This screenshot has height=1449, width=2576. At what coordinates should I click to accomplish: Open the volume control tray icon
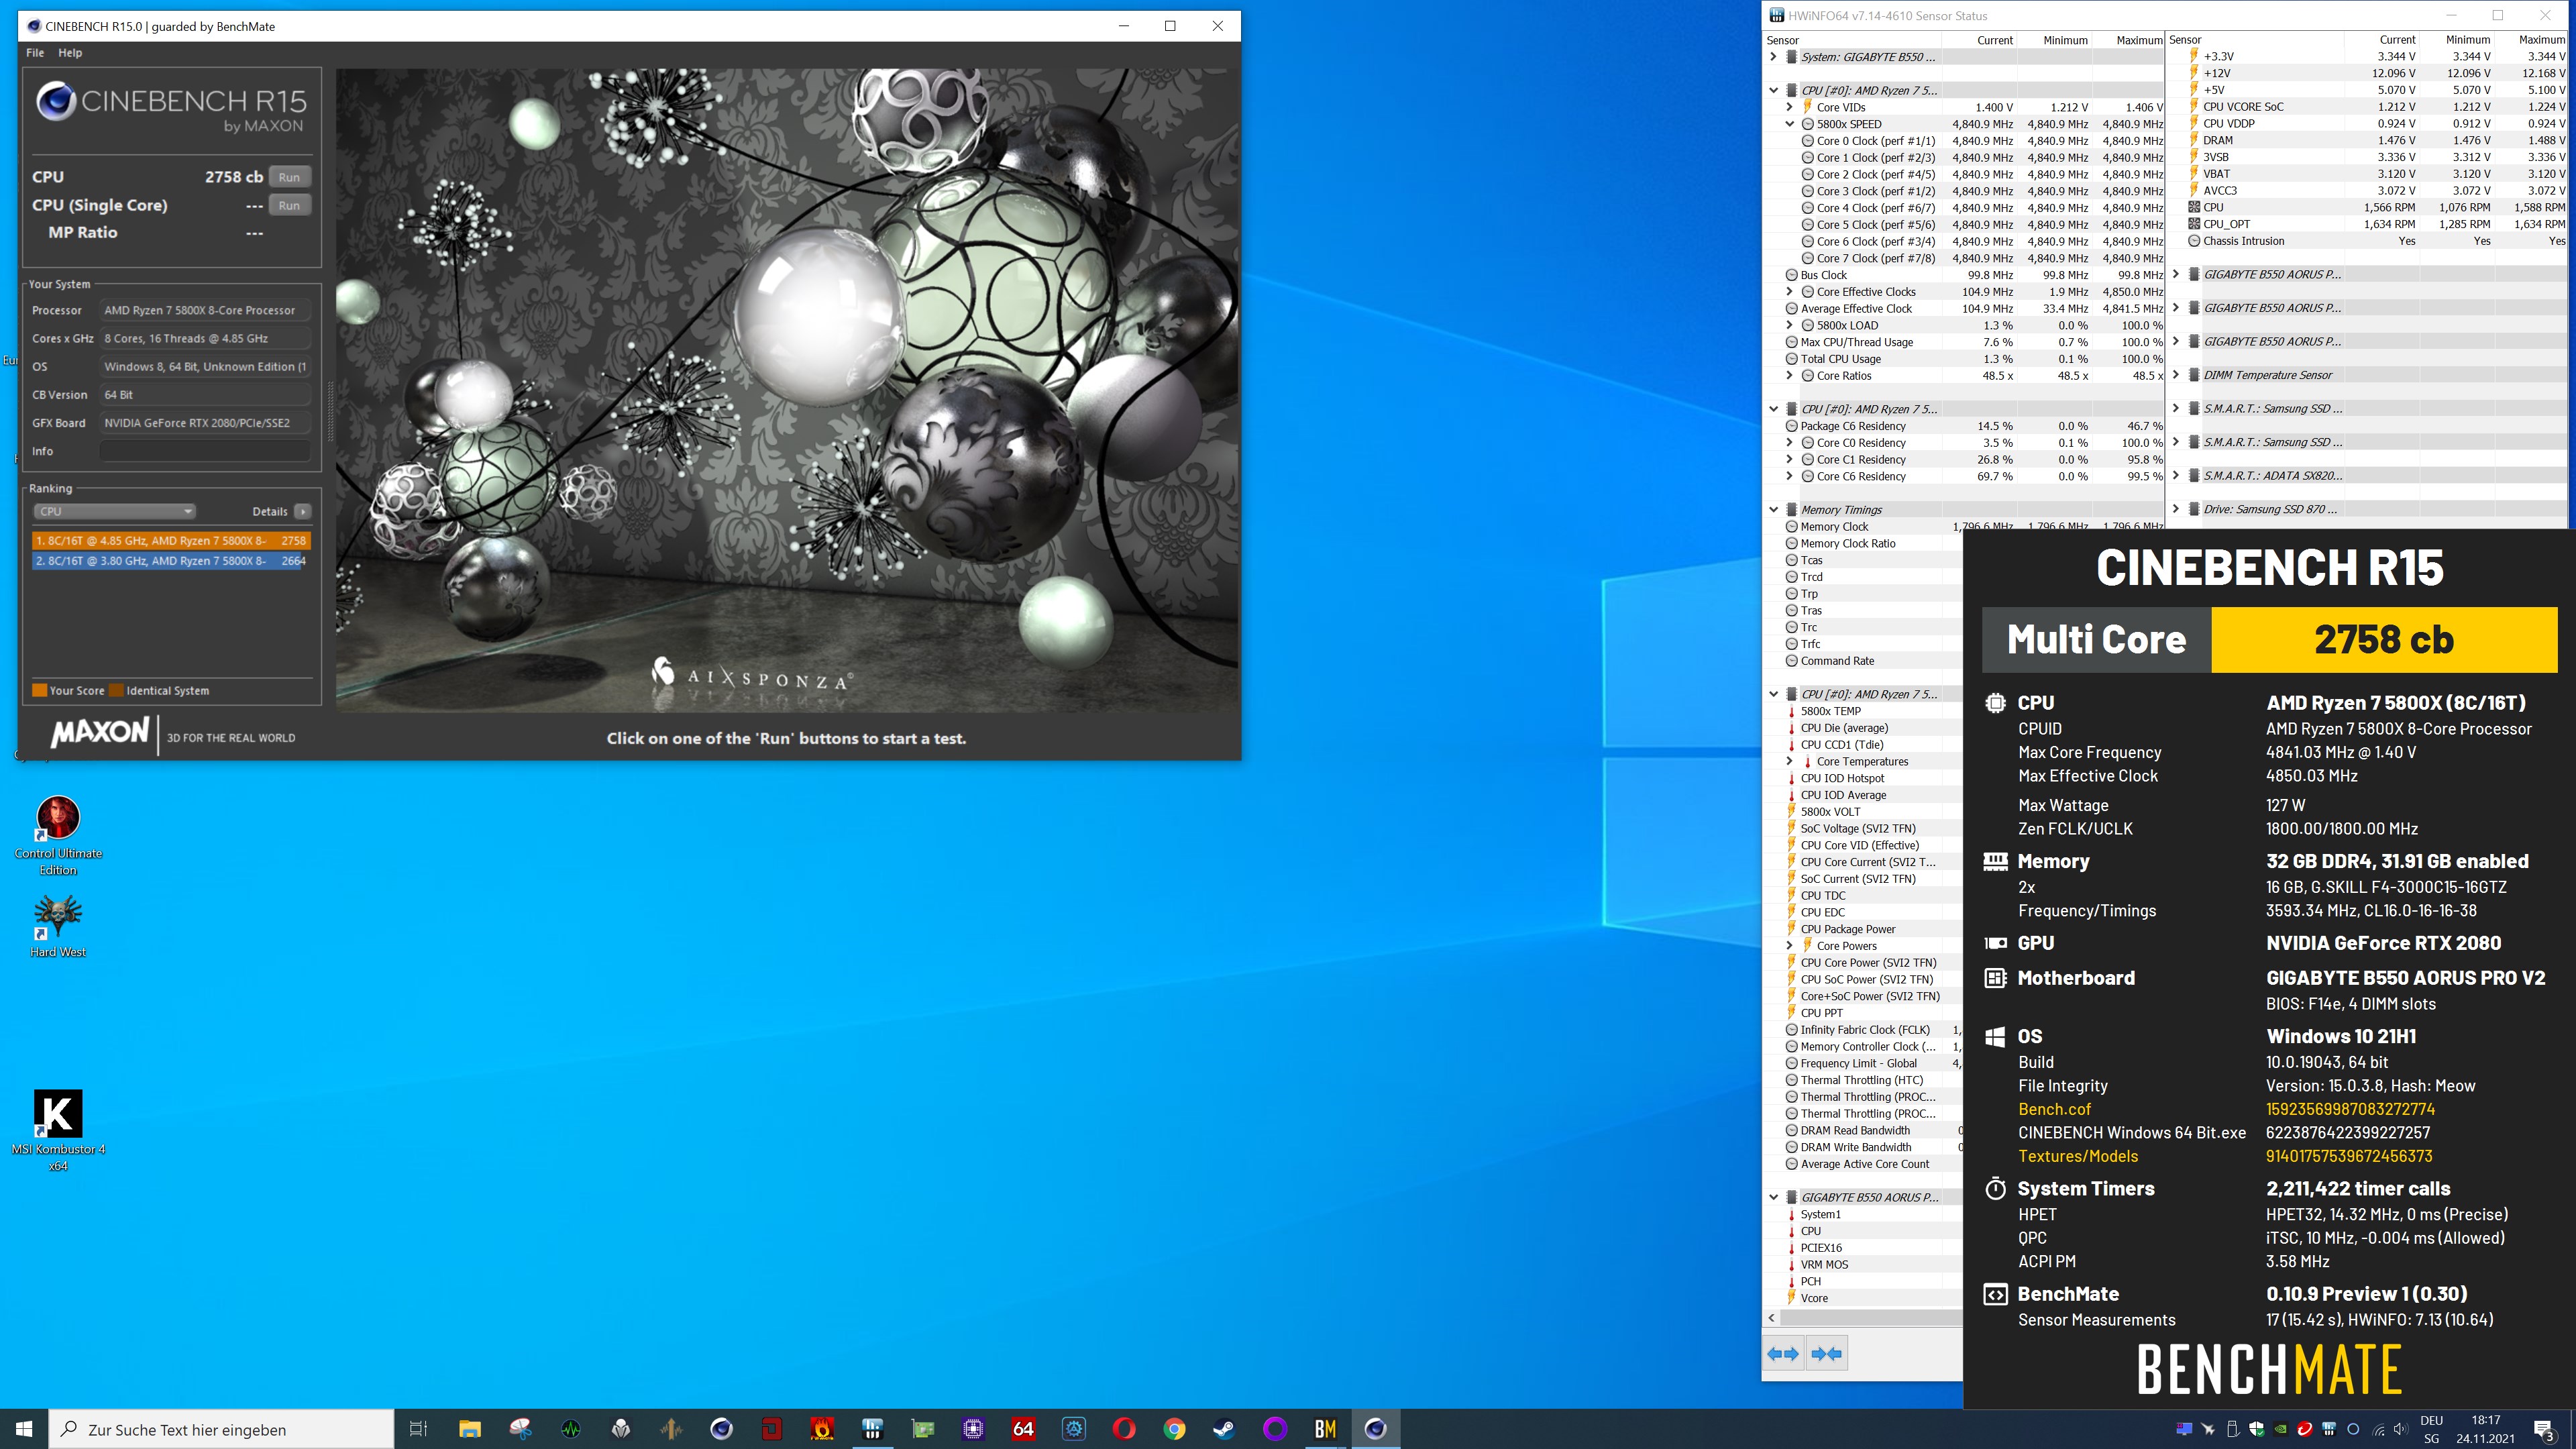[2401, 1429]
